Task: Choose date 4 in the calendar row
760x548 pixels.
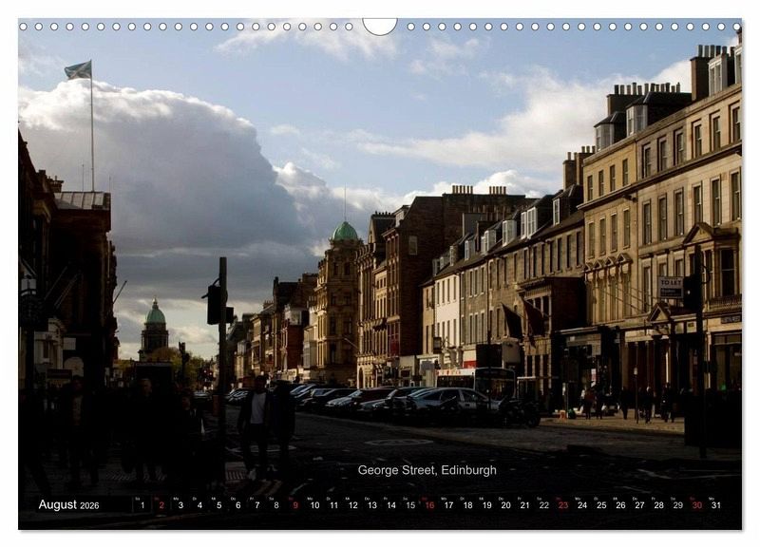Action: (x=199, y=505)
